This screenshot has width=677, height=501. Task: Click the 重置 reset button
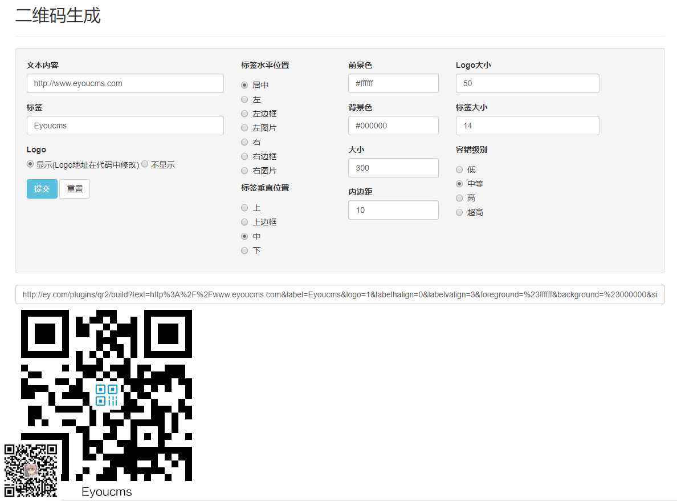75,188
